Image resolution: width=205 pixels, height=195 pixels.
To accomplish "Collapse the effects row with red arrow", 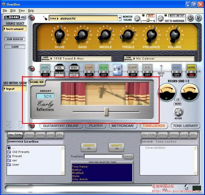I will [x=32, y=69].
